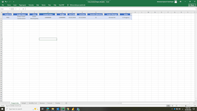Expand the Name Box dropdown arrow

pos(10,9)
